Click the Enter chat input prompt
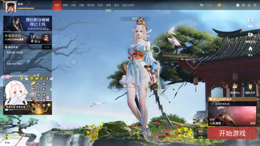 [x=7, y=143]
